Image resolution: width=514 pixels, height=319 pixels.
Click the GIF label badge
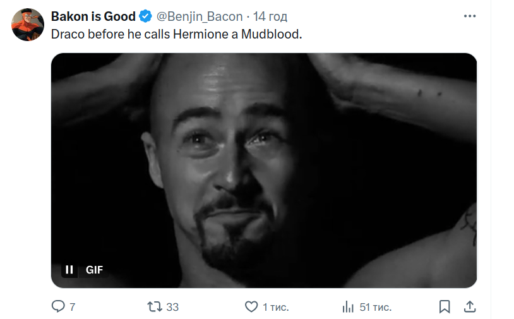coord(94,270)
